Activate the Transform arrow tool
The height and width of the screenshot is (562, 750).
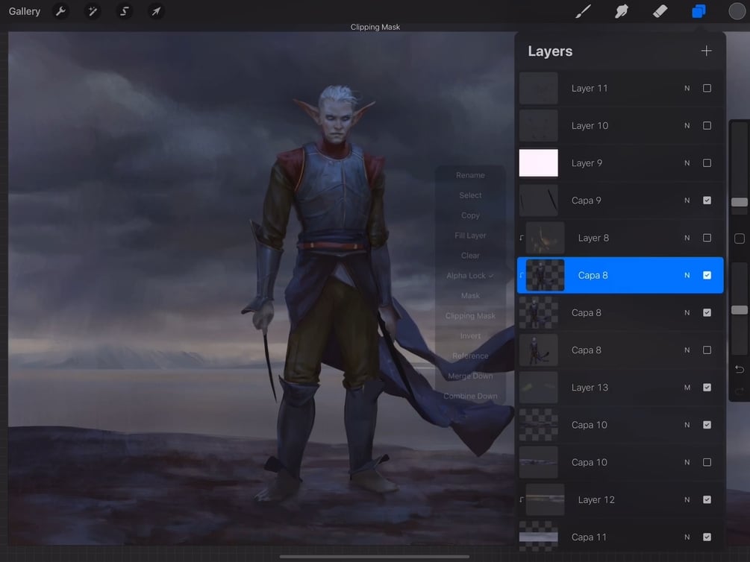pos(156,11)
